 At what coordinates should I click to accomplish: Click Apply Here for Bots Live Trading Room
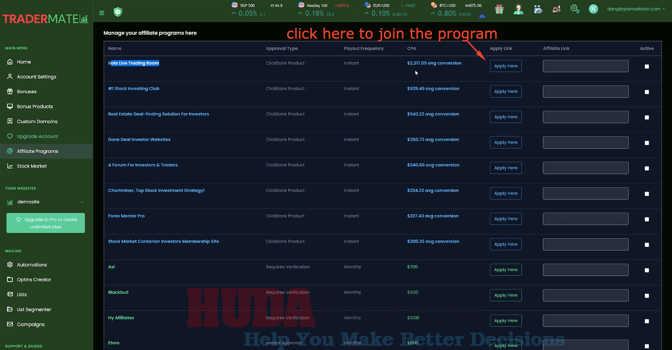click(506, 66)
